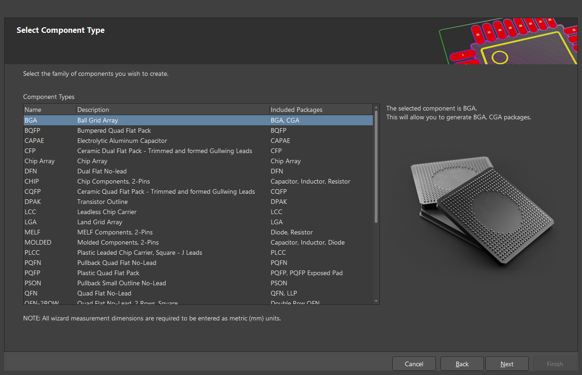Viewport: 582px width, 375px height.
Task: Click 'PQFP, PQFP Exposed Pad' packages cell
Action: click(307, 273)
